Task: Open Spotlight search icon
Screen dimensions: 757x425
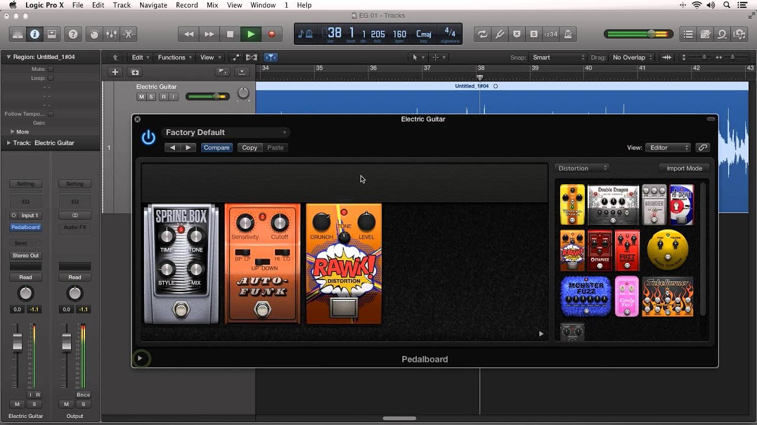Action: click(727, 5)
